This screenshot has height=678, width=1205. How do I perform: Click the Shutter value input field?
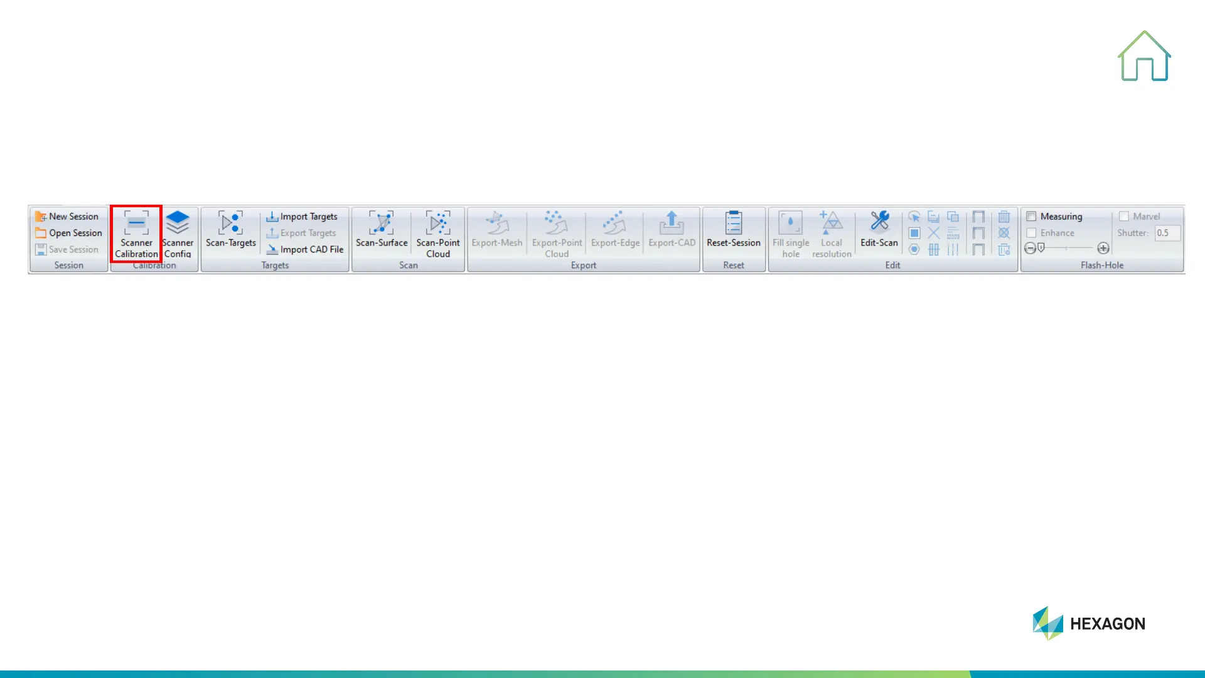coord(1167,233)
